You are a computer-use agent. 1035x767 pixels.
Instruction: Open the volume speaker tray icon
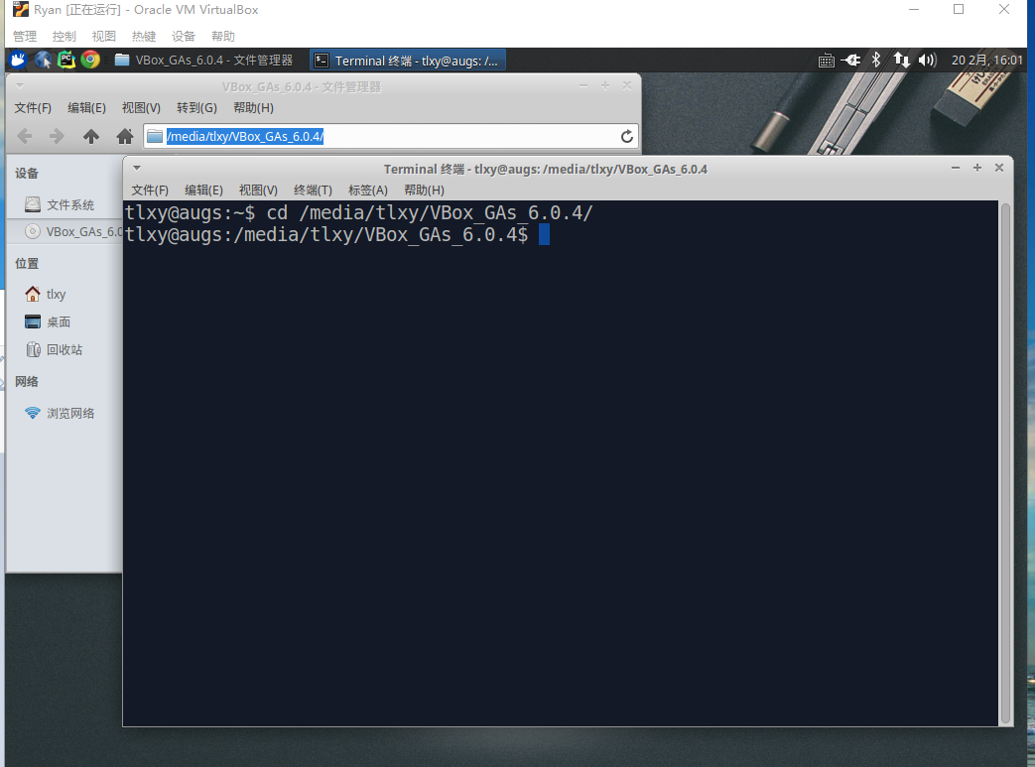click(928, 61)
